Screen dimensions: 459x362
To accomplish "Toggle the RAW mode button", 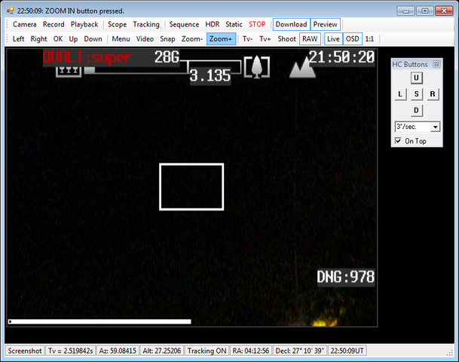I will pos(310,39).
